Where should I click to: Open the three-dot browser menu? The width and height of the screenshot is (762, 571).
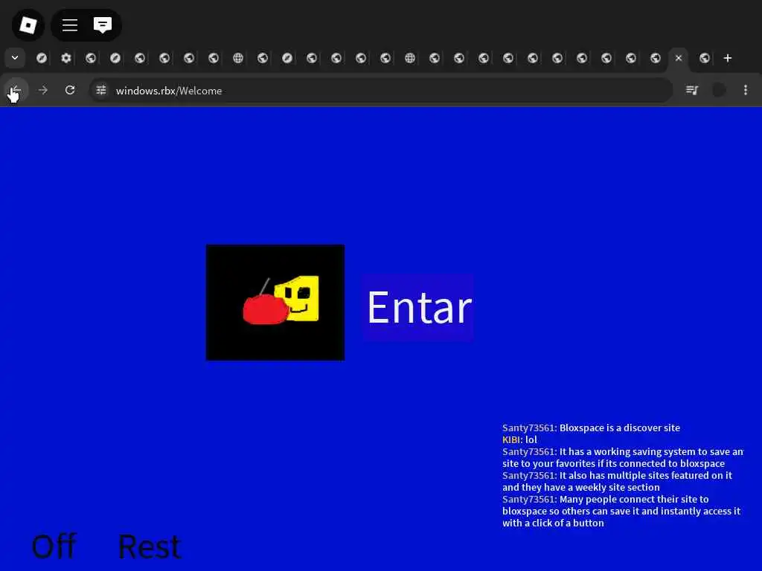746,90
